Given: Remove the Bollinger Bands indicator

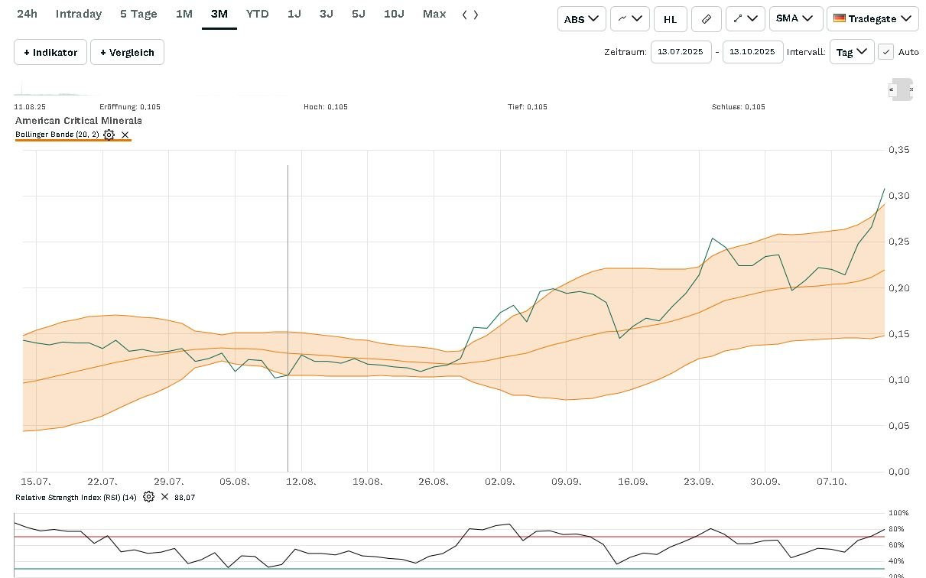Looking at the screenshot, I should coord(125,135).
